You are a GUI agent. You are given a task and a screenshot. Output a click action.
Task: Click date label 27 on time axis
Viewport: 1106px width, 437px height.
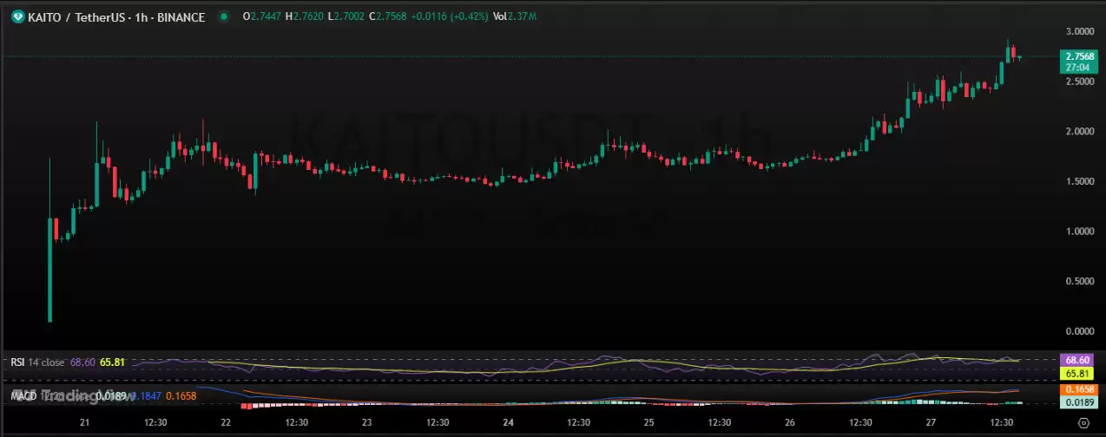coord(932,423)
